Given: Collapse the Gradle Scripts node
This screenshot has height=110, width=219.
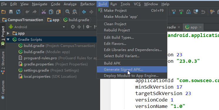Looking at the screenshot, I should [8, 40].
